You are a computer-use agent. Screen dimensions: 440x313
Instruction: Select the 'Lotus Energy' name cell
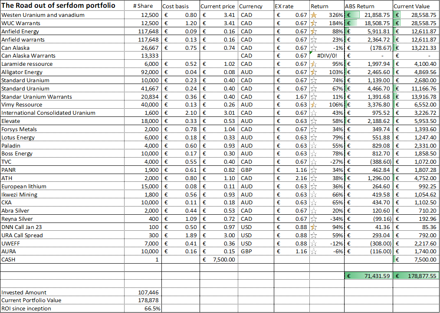tap(62, 138)
